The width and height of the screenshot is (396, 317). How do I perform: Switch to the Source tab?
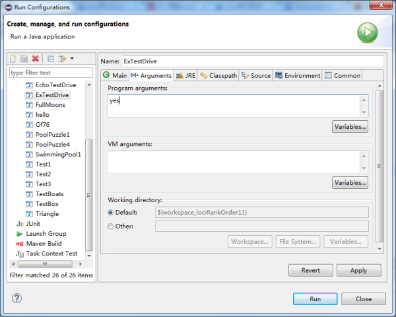256,75
